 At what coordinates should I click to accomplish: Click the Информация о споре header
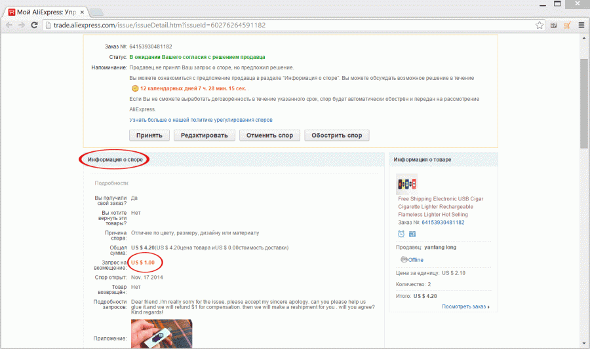115,160
